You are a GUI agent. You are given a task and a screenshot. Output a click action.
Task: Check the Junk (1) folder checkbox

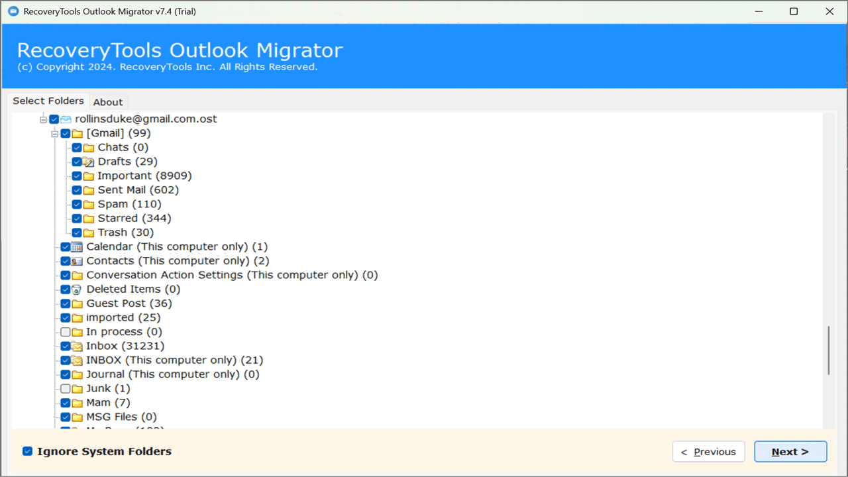click(x=65, y=389)
